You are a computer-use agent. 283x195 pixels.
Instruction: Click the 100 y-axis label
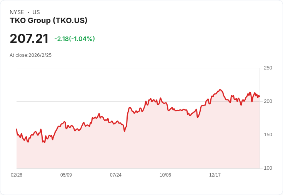268,168
